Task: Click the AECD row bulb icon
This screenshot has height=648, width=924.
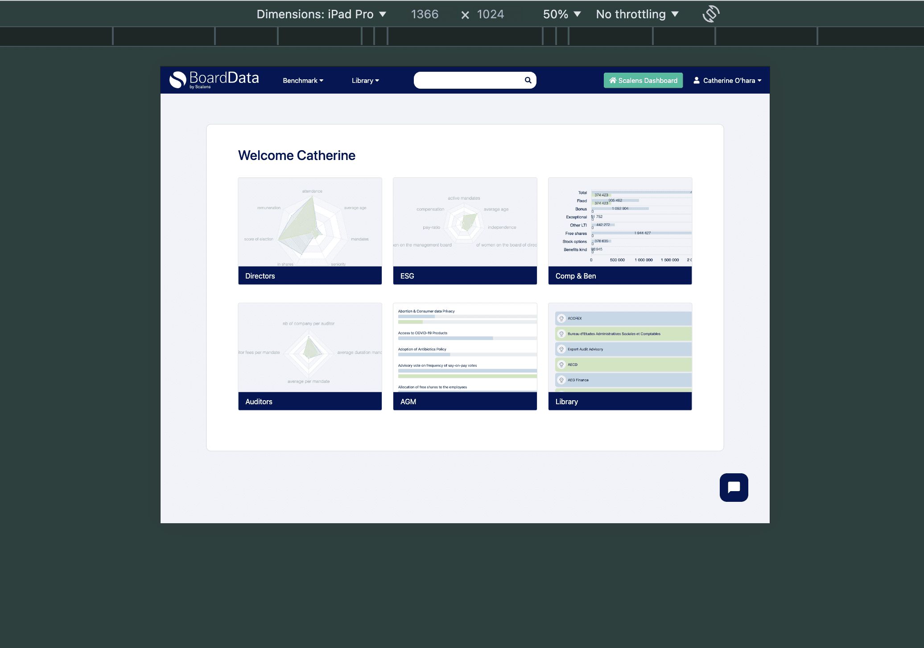Action: (561, 365)
